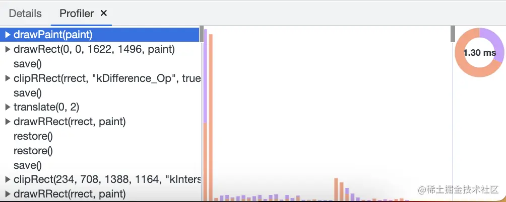Expand the clipRect(234, 708, 1388, 1164) entry
This screenshot has height=202, width=506.
click(8, 179)
